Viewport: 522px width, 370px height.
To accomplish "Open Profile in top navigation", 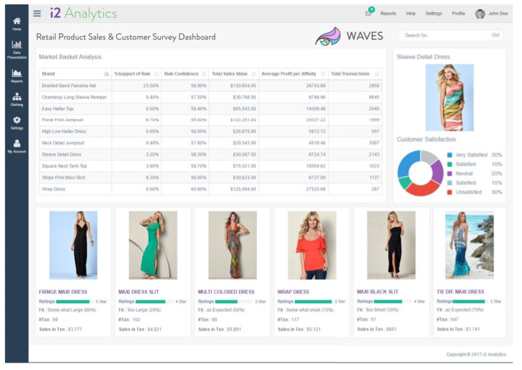I will point(458,14).
